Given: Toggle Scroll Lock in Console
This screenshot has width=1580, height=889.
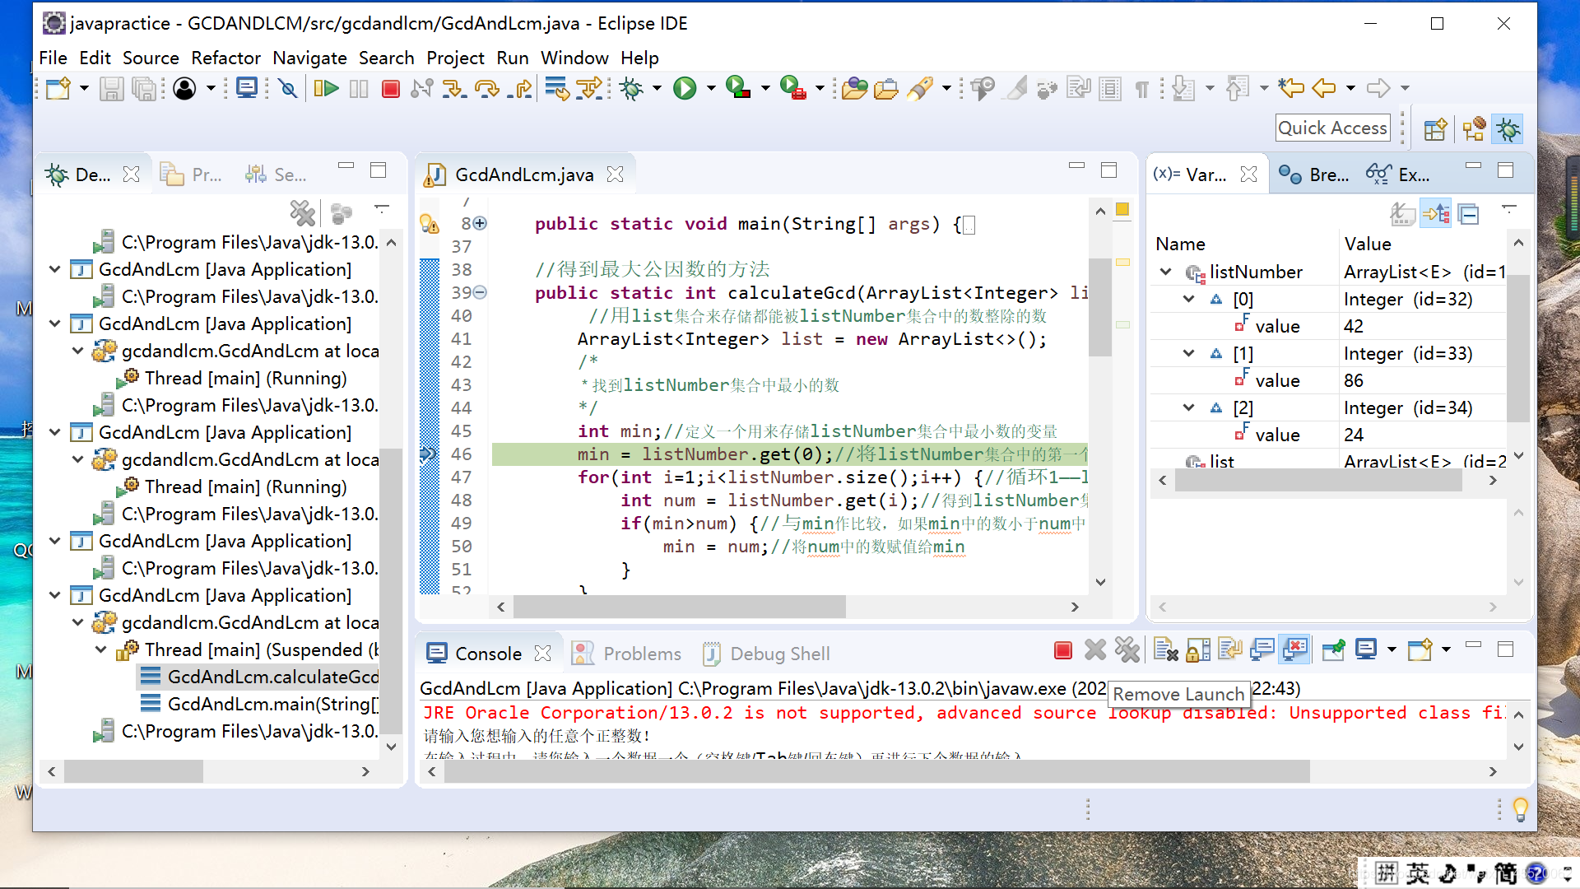Looking at the screenshot, I should click(1198, 650).
